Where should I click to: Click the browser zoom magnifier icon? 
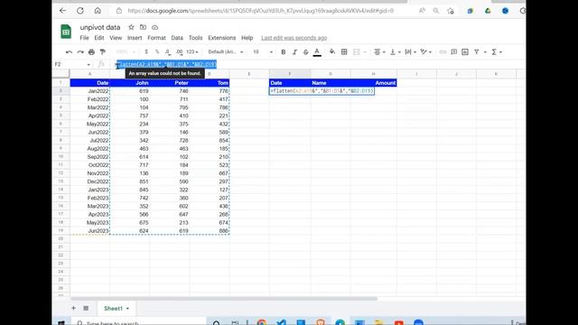coord(435,11)
